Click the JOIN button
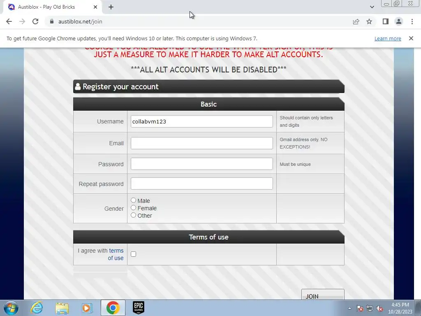 (323, 295)
